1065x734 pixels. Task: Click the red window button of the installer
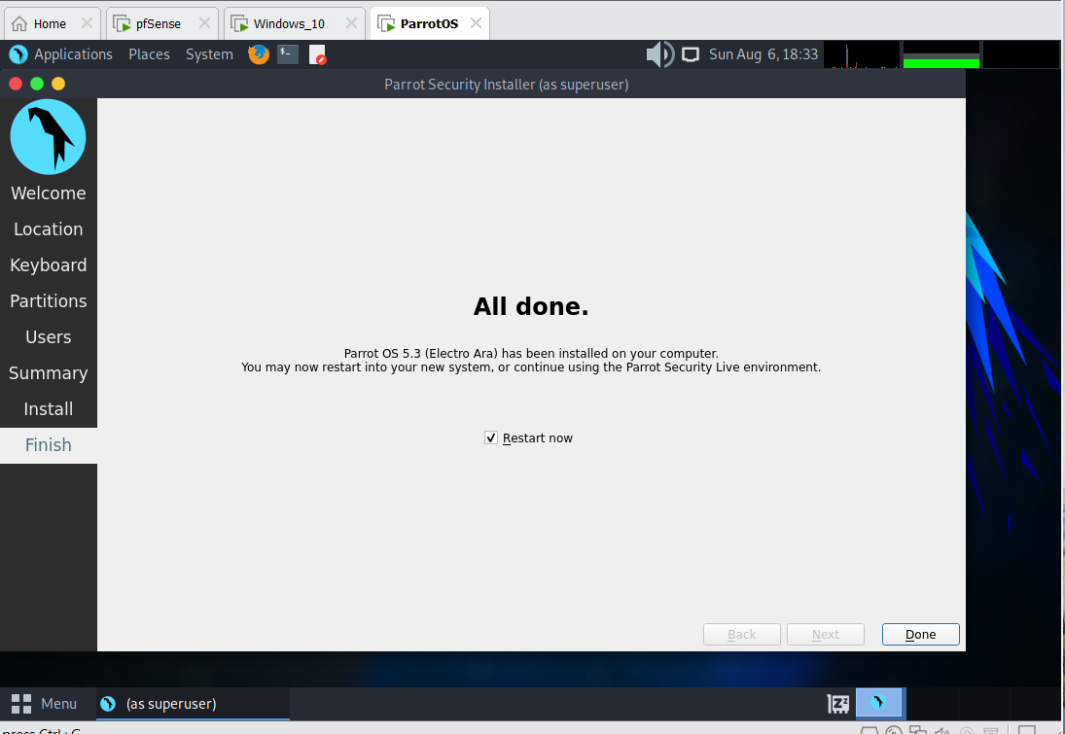point(16,84)
